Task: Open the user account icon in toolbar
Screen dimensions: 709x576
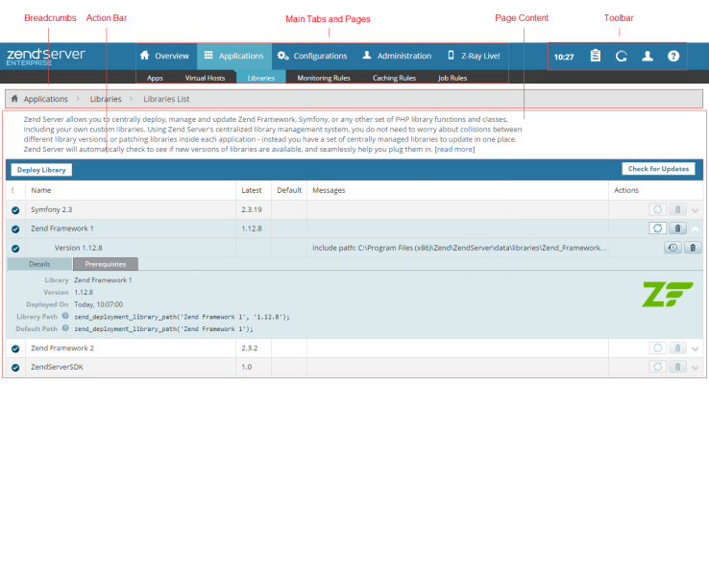Action: coord(648,56)
